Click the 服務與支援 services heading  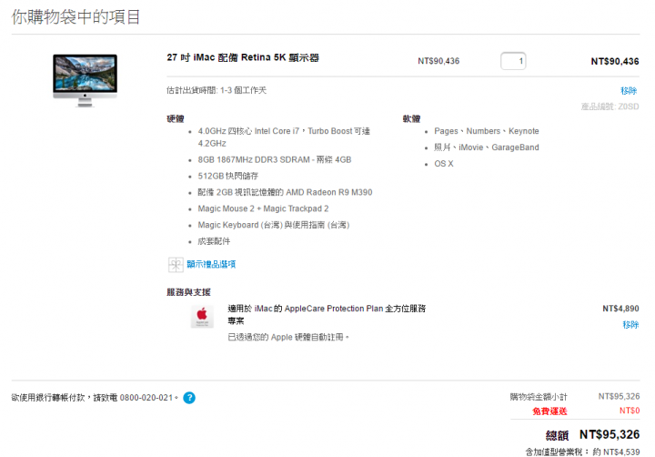coord(189,292)
